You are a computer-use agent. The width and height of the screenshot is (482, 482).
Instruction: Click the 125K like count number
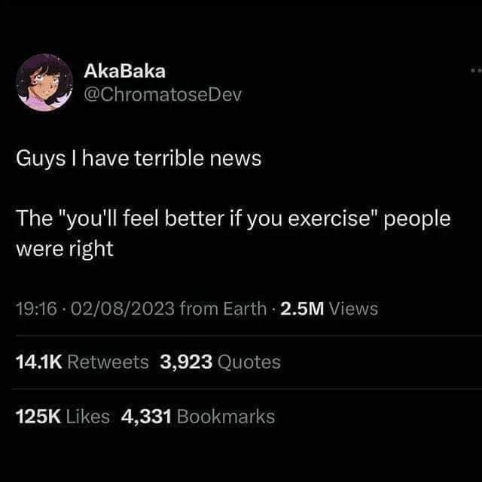38,416
